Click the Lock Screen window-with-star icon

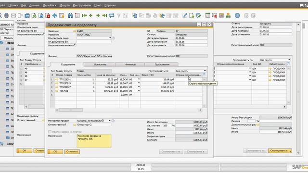pyautogui.click(x=62, y=15)
